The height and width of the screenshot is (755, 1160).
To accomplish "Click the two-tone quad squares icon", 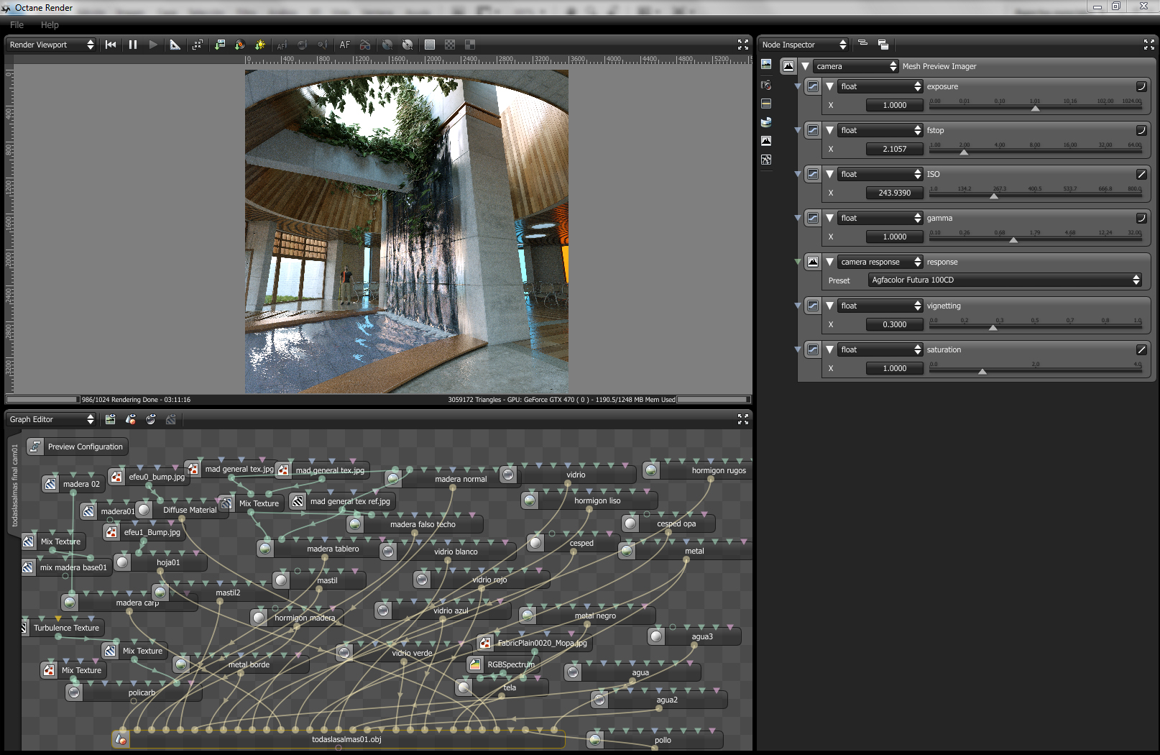I will 470,45.
